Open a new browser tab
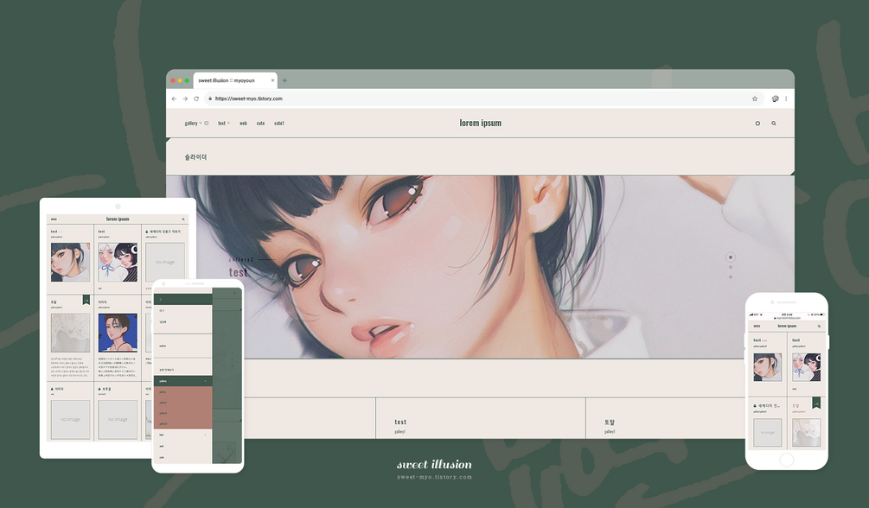869x508 pixels. pos(284,80)
